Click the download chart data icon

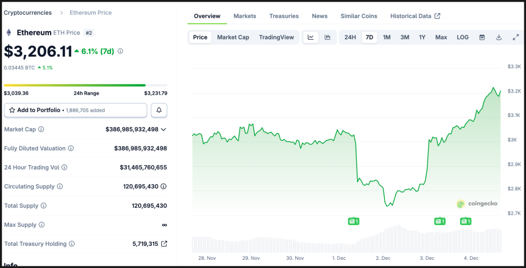click(x=499, y=38)
